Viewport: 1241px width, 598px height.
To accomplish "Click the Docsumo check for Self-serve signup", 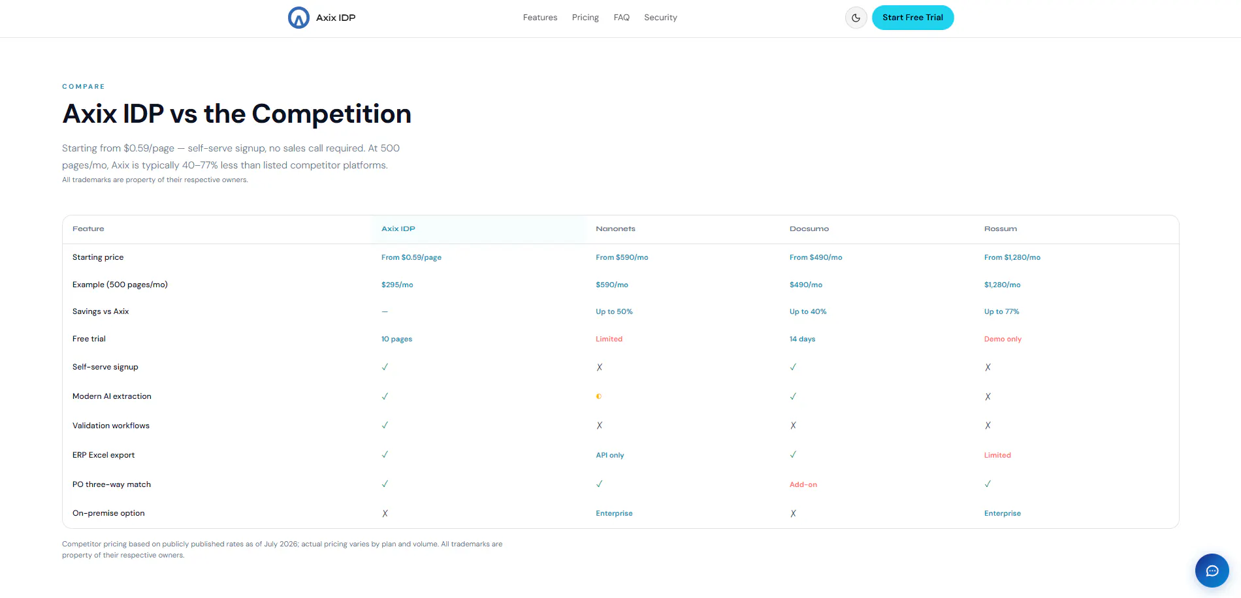I will coord(793,367).
